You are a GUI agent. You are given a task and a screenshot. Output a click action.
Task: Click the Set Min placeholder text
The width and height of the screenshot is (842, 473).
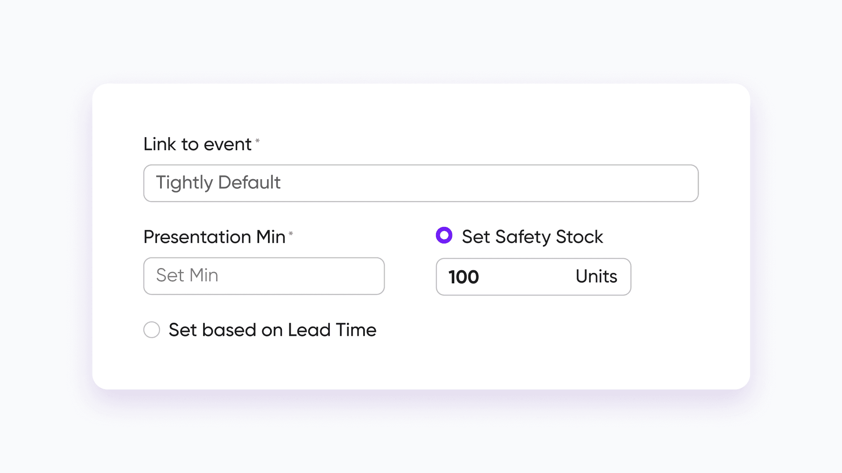click(x=187, y=275)
